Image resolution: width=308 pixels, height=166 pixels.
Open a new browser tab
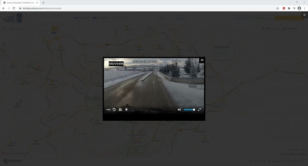click(x=43, y=2)
